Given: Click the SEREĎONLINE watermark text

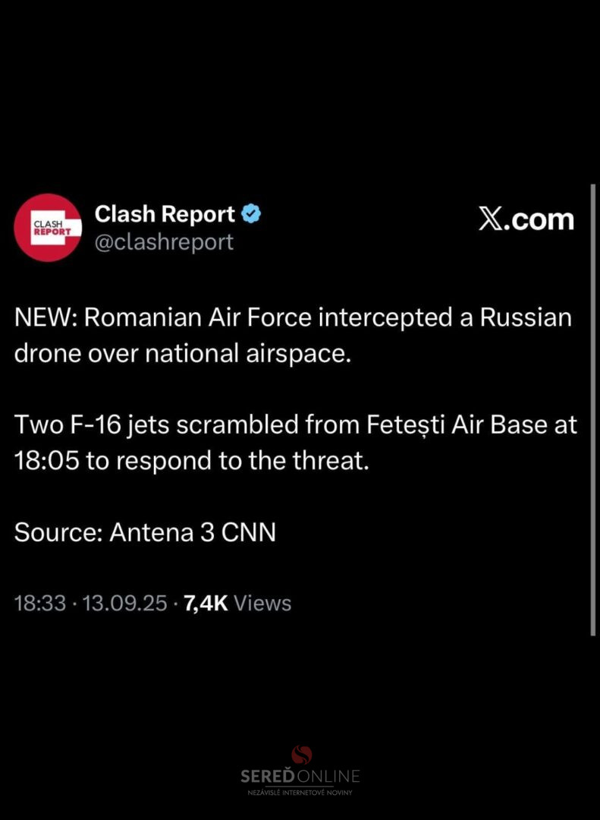Looking at the screenshot, I should 300,776.
